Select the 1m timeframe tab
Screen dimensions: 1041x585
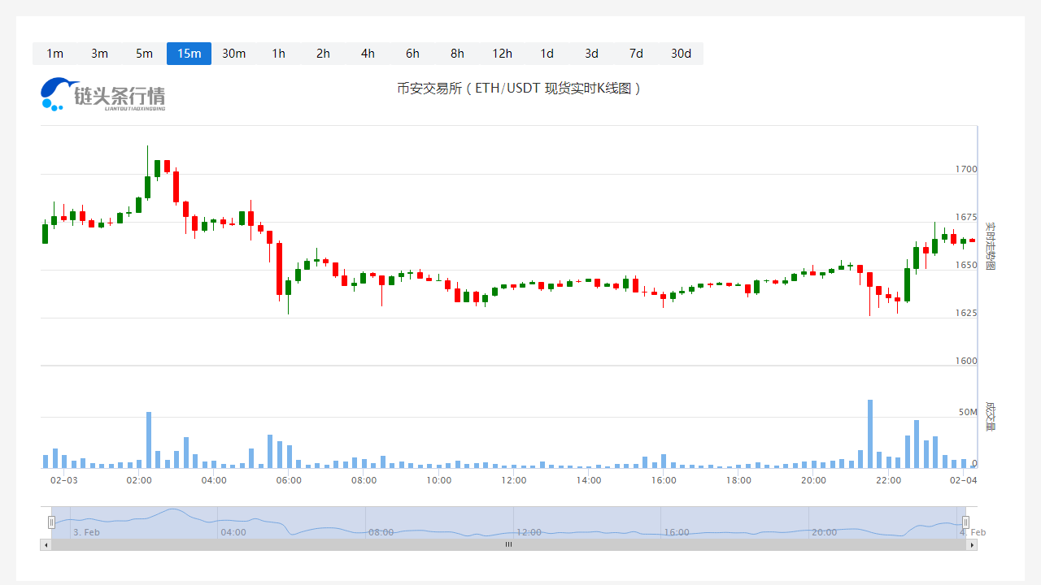[x=54, y=54]
